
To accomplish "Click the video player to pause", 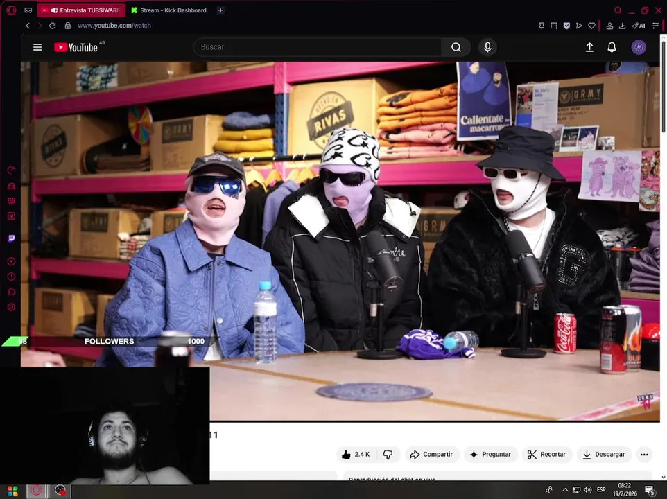I will (x=340, y=241).
